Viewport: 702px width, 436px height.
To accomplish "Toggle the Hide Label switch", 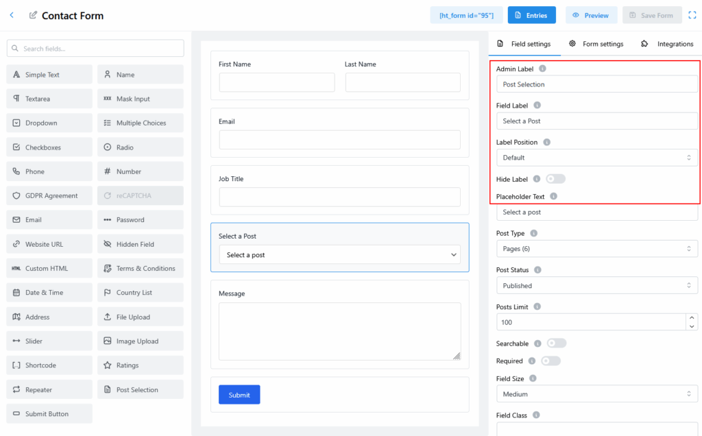I will pos(555,179).
